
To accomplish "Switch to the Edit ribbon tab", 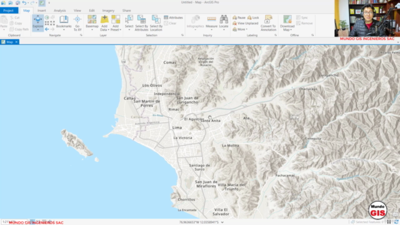I will click(x=92, y=11).
